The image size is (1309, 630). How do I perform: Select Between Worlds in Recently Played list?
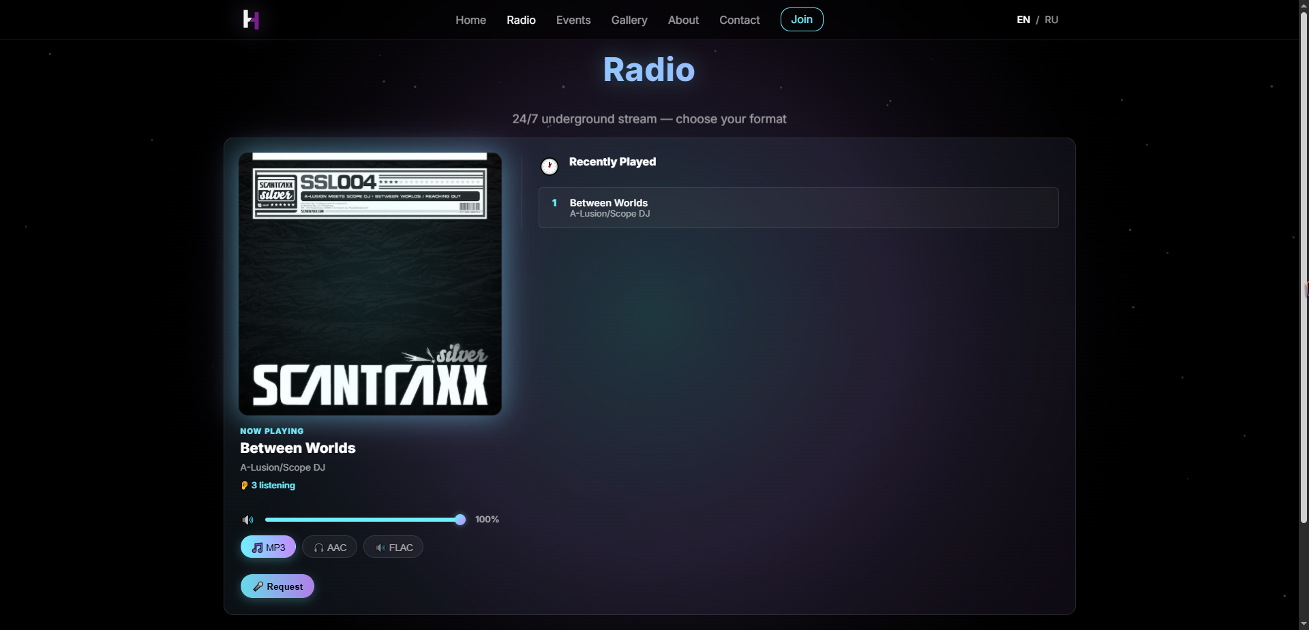[x=798, y=208]
